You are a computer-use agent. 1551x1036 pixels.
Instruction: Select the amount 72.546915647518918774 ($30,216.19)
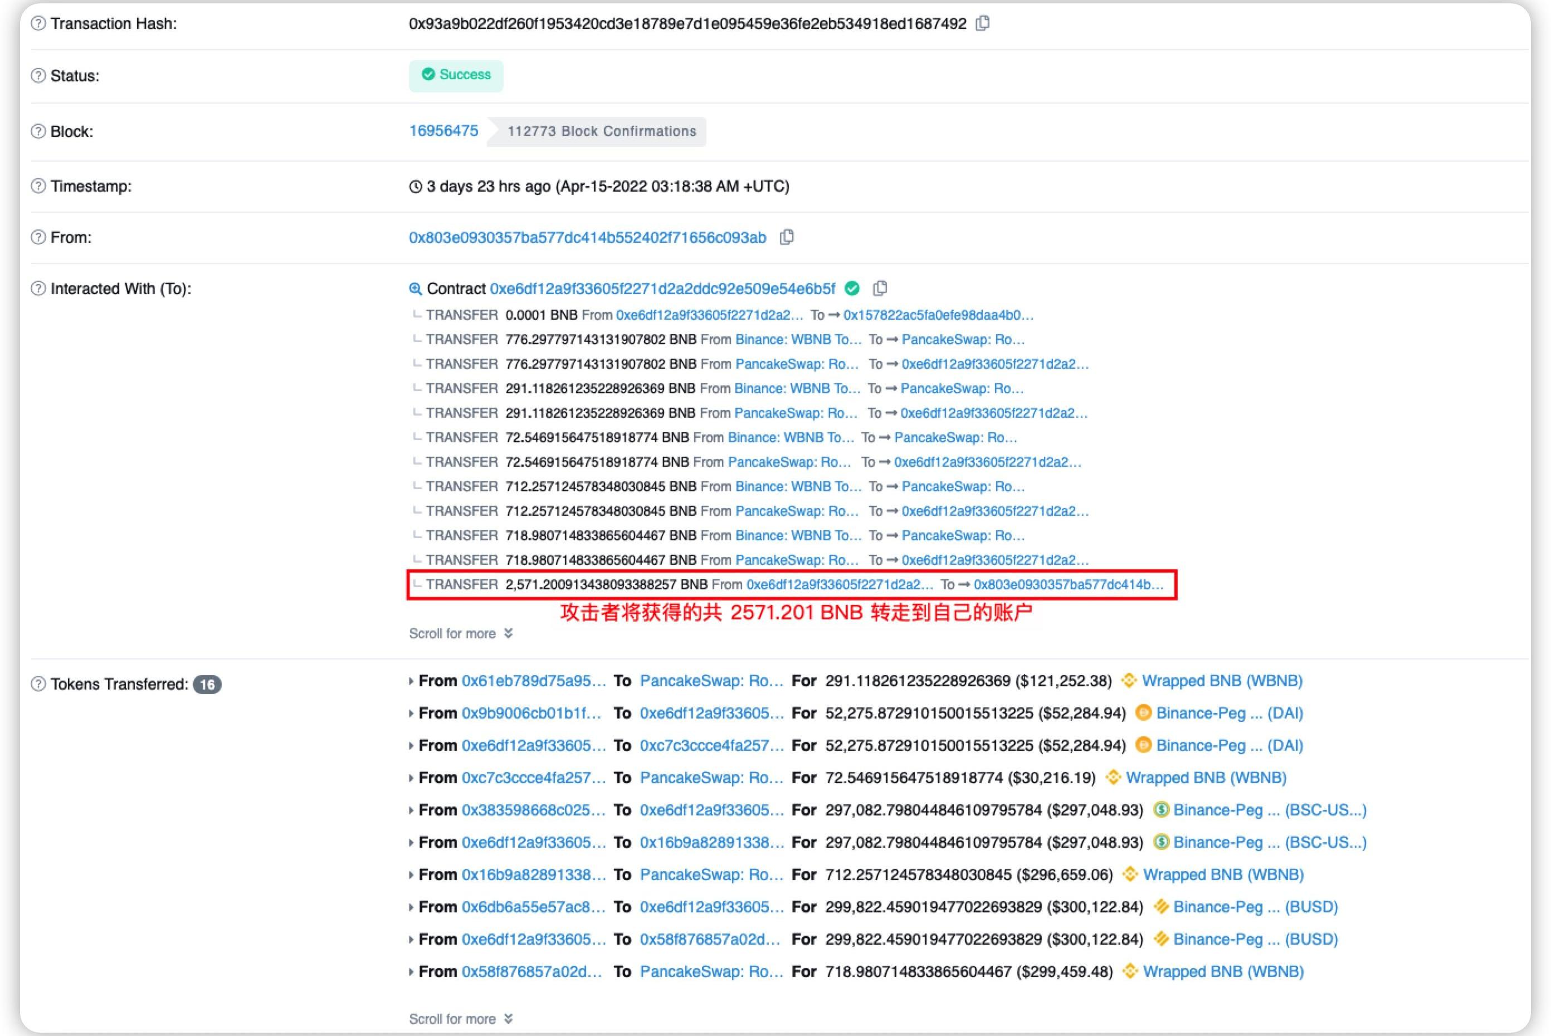coord(960,778)
